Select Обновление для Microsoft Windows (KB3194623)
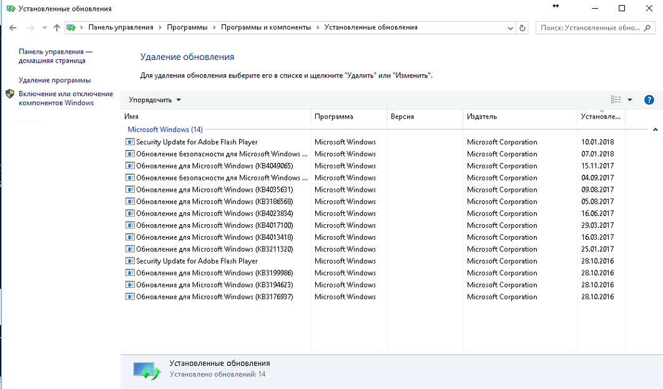Viewport: 663px width, 389px height. tap(214, 285)
